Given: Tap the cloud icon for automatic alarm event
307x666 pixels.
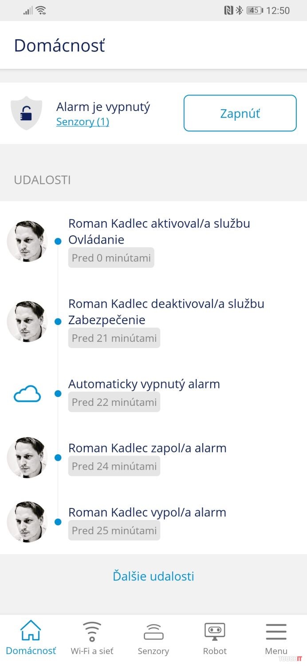Looking at the screenshot, I should [28, 394].
